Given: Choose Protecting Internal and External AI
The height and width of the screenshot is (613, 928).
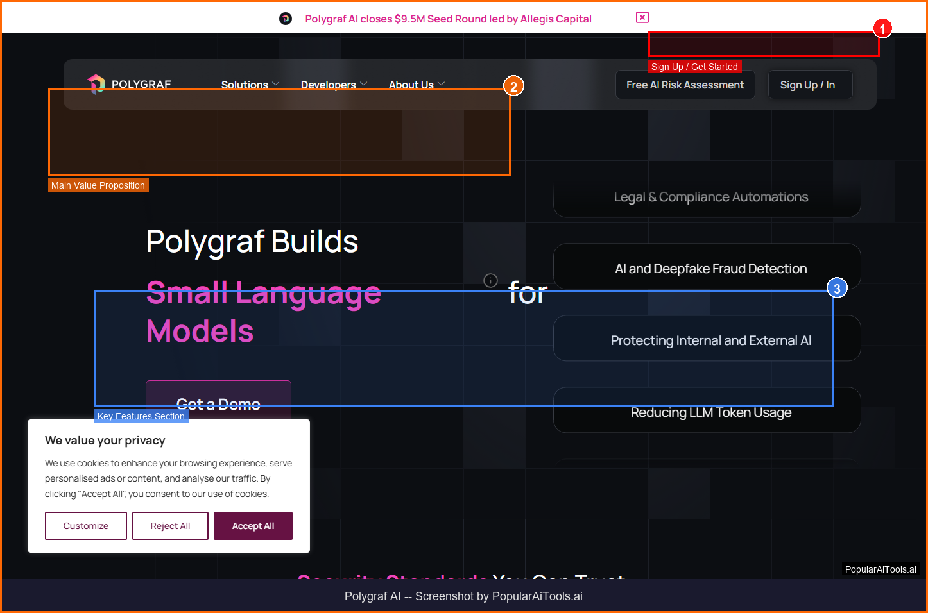Looking at the screenshot, I should [x=710, y=340].
